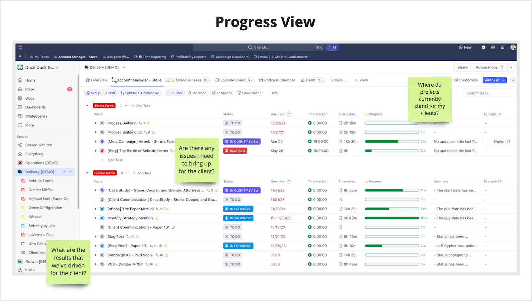The image size is (532, 301).
Task: Switch to Assignee View tab
Action: pos(116,57)
